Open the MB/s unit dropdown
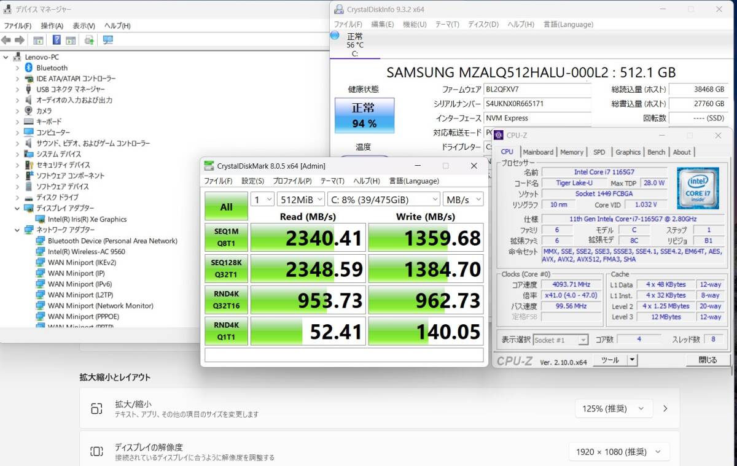The height and width of the screenshot is (466, 737). click(x=463, y=200)
